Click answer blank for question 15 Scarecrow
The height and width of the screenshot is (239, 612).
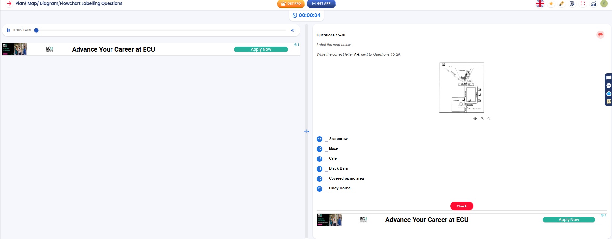326,140
